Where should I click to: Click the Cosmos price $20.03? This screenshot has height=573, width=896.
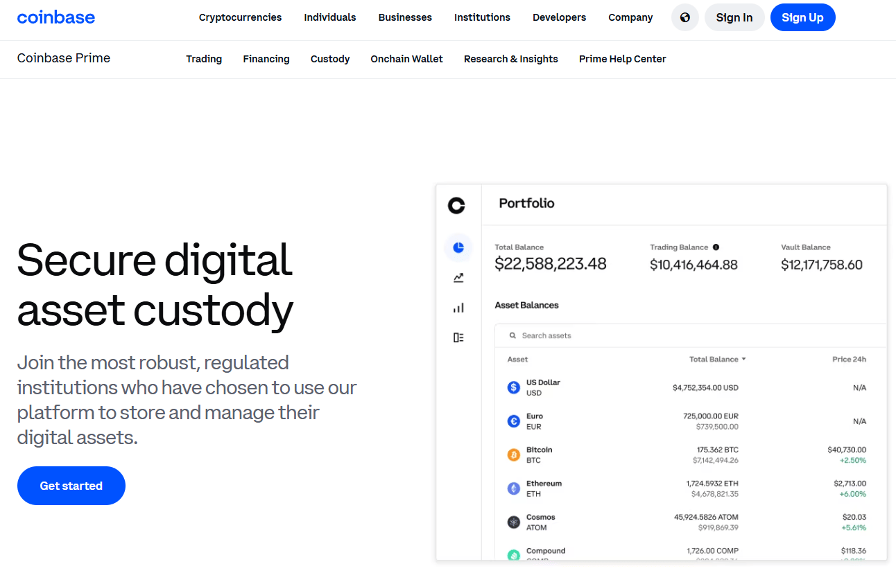tap(856, 518)
